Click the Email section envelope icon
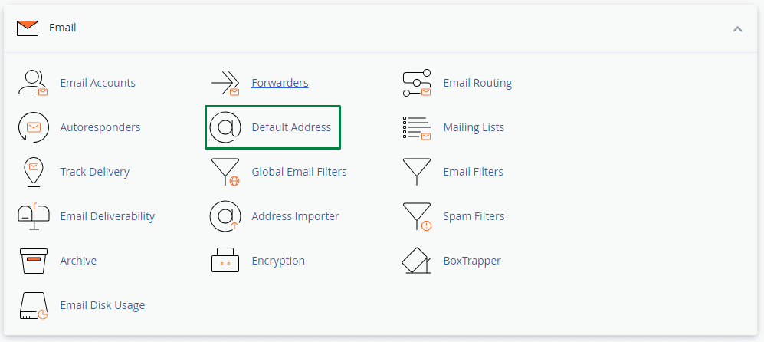This screenshot has width=764, height=342. pos(28,28)
